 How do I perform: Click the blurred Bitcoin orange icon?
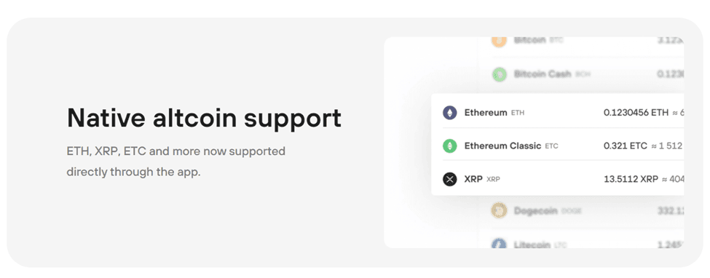pos(499,40)
